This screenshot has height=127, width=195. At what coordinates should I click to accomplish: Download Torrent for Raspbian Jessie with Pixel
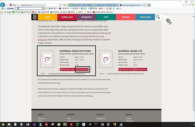point(67,69)
